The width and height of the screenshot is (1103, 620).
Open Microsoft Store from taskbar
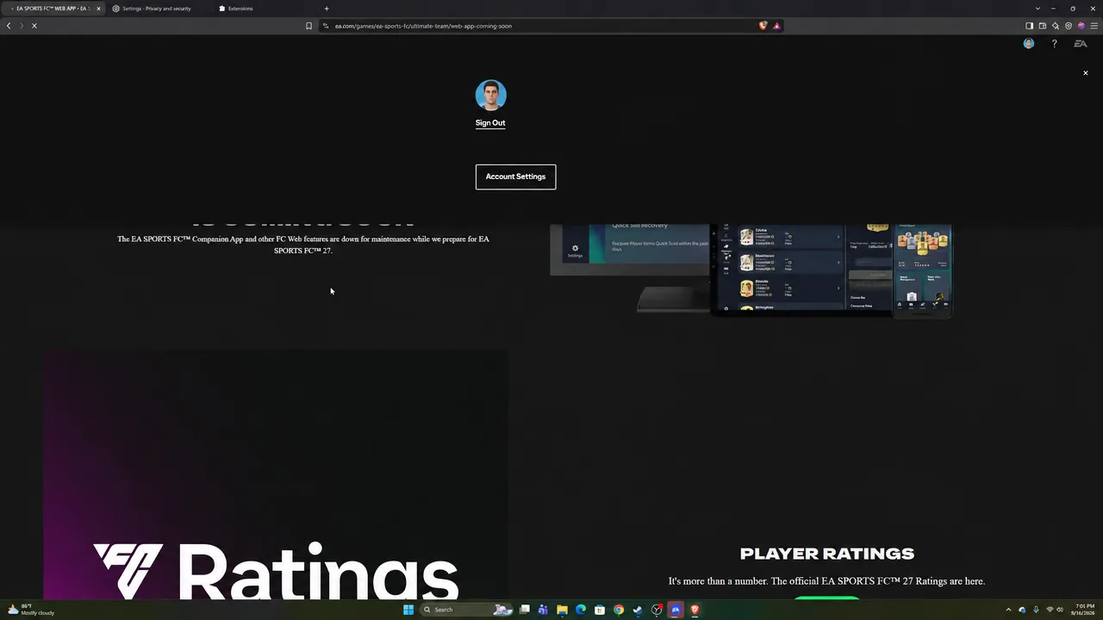tap(600, 610)
